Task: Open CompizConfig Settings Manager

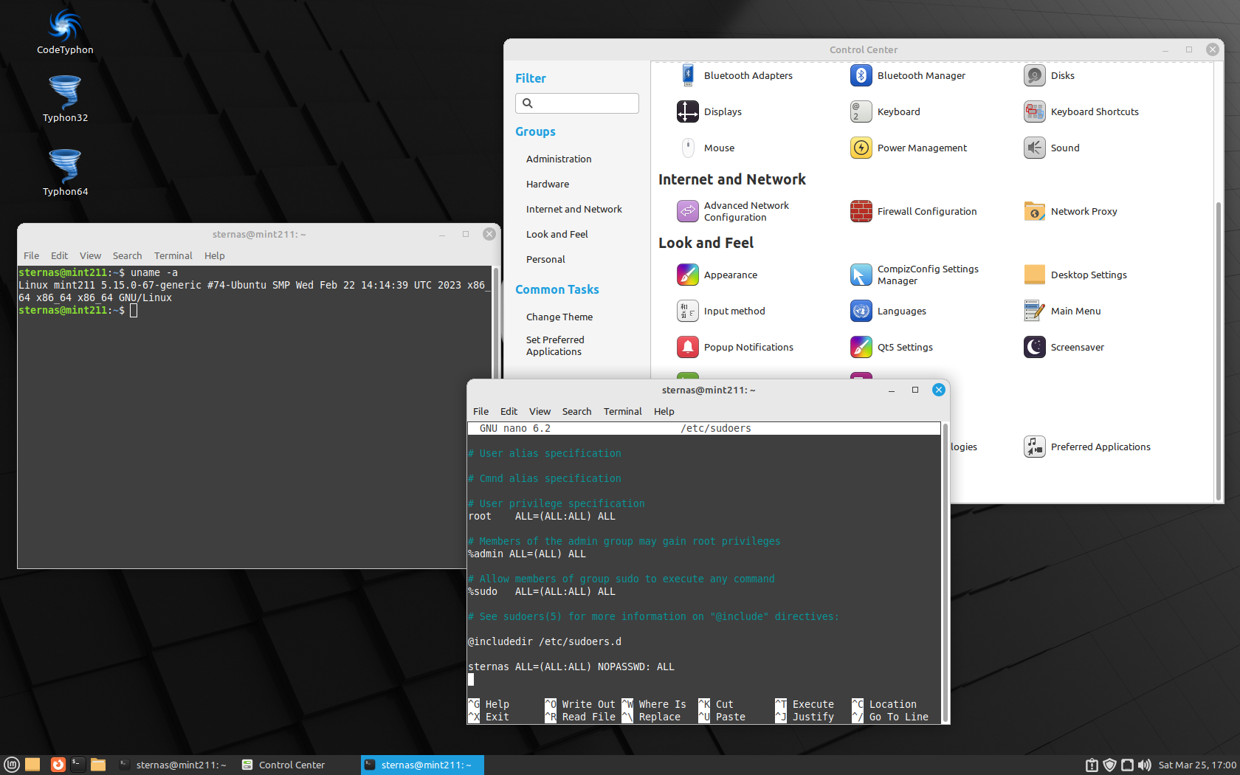Action: tap(861, 275)
